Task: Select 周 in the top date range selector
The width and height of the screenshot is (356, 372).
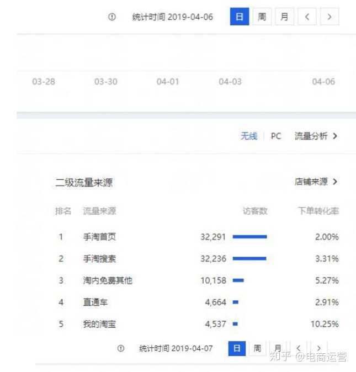Action: pos(262,17)
